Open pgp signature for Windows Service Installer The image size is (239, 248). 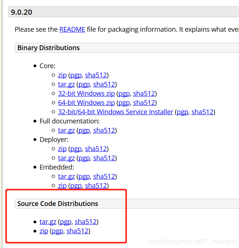[x=182, y=112]
